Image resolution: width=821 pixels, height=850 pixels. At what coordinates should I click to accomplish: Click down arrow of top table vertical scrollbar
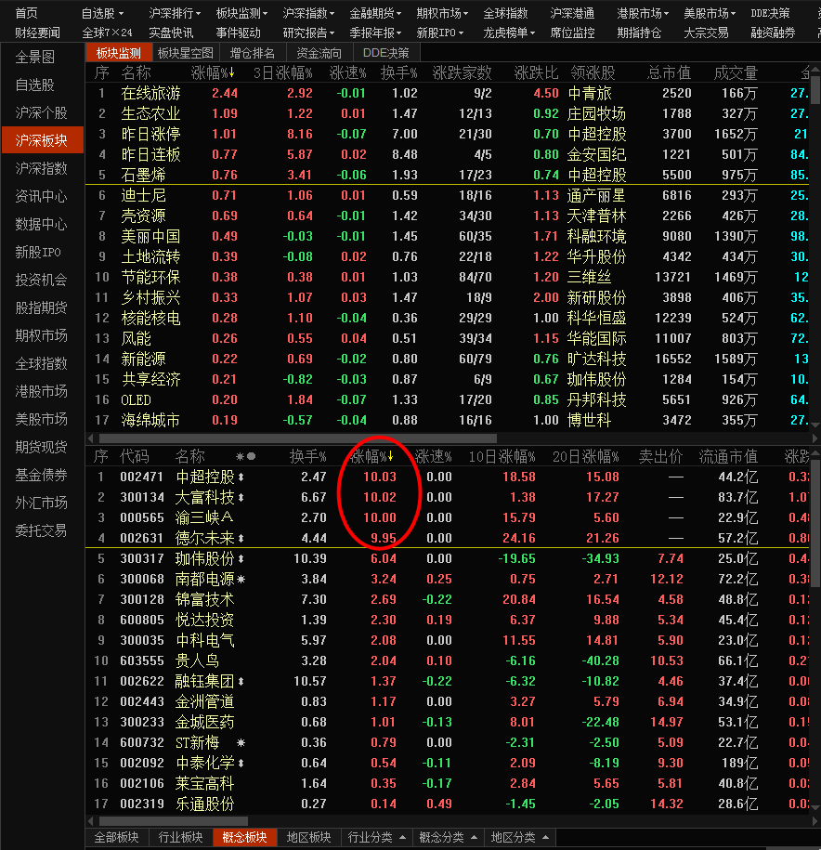tap(815, 425)
